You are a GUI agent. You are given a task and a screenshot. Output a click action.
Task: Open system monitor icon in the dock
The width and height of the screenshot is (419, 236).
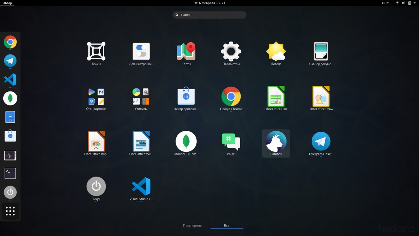10,155
